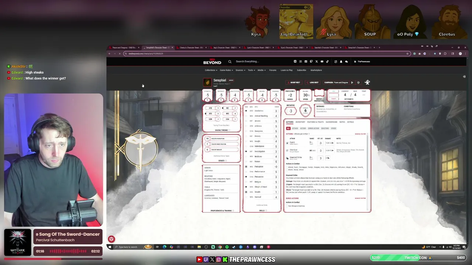This screenshot has width=472, height=265.
Task: Toggle Investigation proficiency dot
Action: 246,151
